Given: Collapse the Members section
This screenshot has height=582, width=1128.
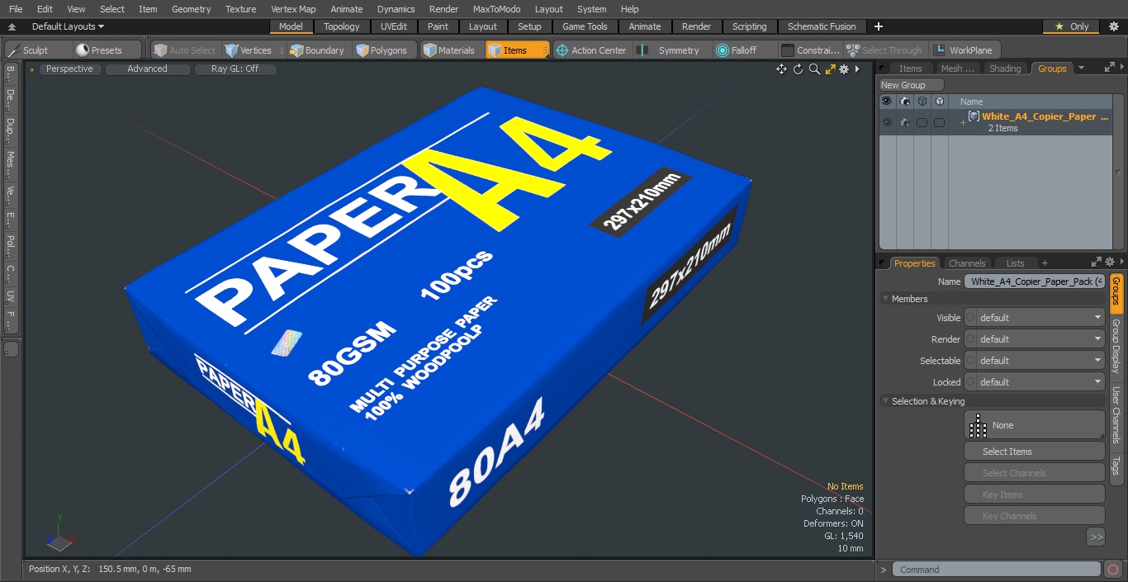Looking at the screenshot, I should (x=886, y=299).
